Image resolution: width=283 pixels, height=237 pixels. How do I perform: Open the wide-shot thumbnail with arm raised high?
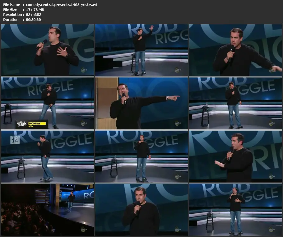(141, 50)
